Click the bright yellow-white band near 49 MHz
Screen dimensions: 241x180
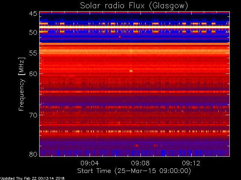coord(134,27)
